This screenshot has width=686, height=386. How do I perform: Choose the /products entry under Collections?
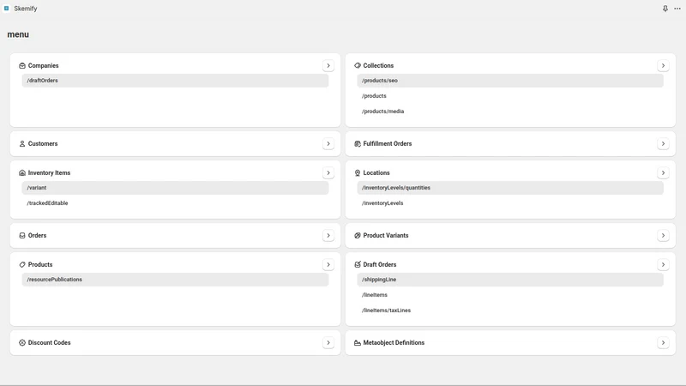coord(510,96)
